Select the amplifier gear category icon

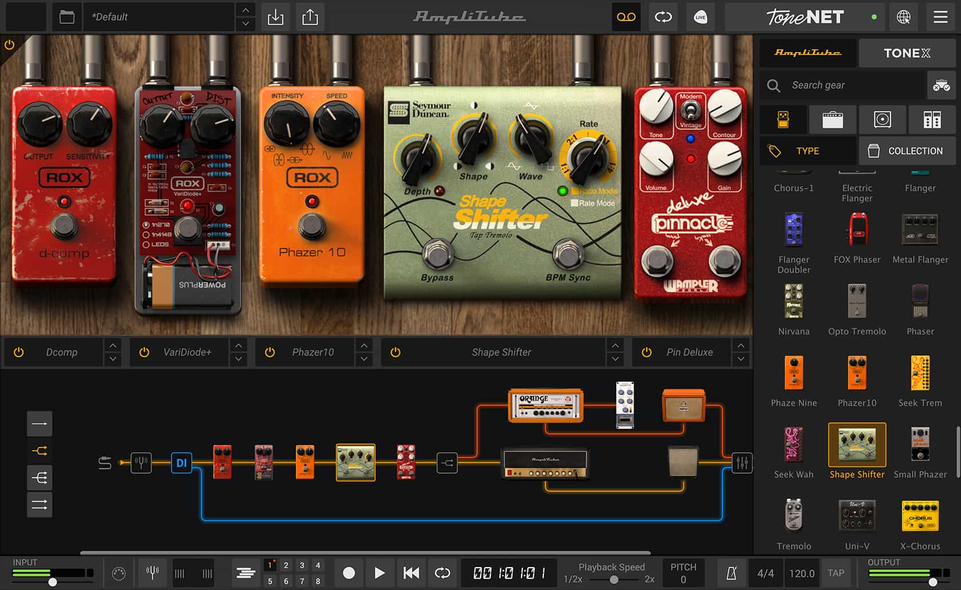point(832,119)
